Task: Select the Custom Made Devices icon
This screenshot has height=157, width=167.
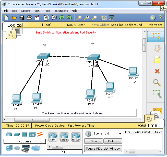Action: coord(26,149)
